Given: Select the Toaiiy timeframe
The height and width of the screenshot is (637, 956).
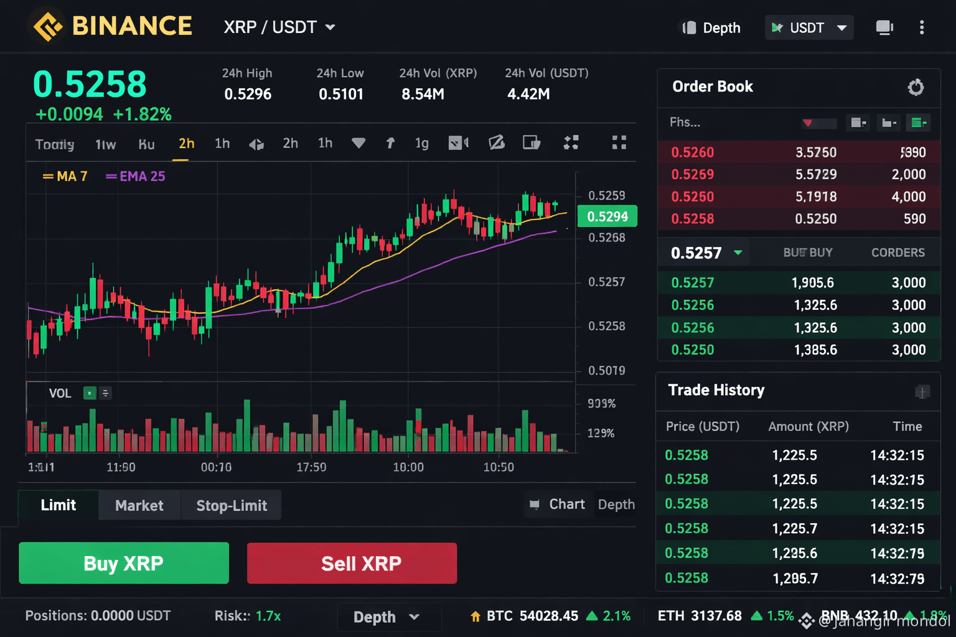Looking at the screenshot, I should (x=55, y=144).
